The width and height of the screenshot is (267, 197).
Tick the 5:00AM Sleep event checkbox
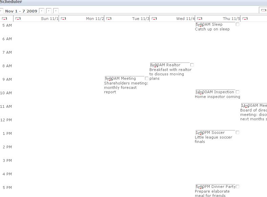[238, 24]
